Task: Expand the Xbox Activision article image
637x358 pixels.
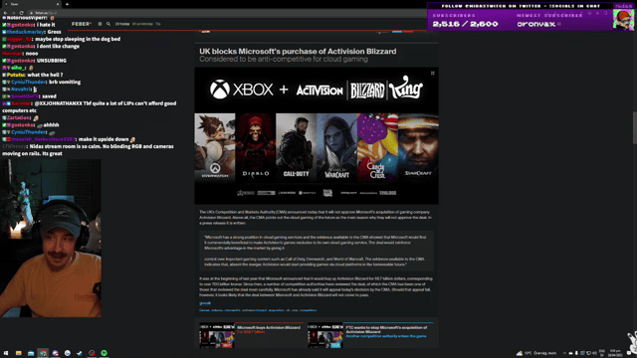Action: pyautogui.click(x=433, y=73)
